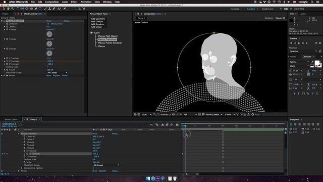This screenshot has width=323, height=182.
Task: Click the Z Rotate angle dial
Action: pyautogui.click(x=49, y=53)
